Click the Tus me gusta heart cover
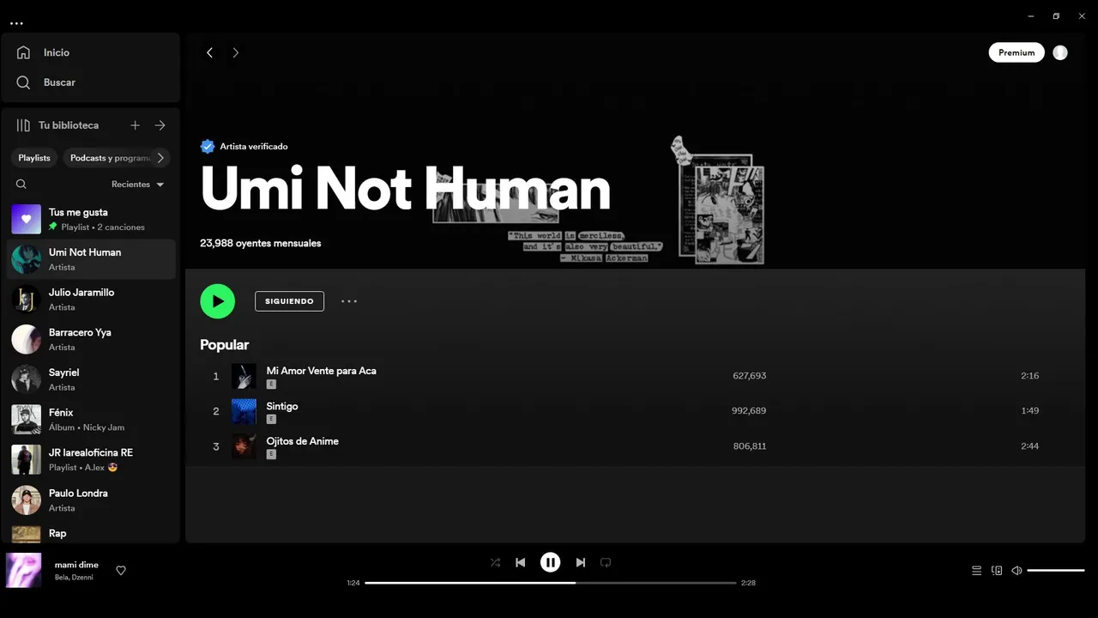The width and height of the screenshot is (1098, 618). point(26,219)
